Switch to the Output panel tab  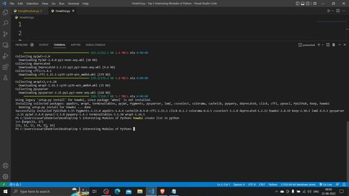point(44,45)
